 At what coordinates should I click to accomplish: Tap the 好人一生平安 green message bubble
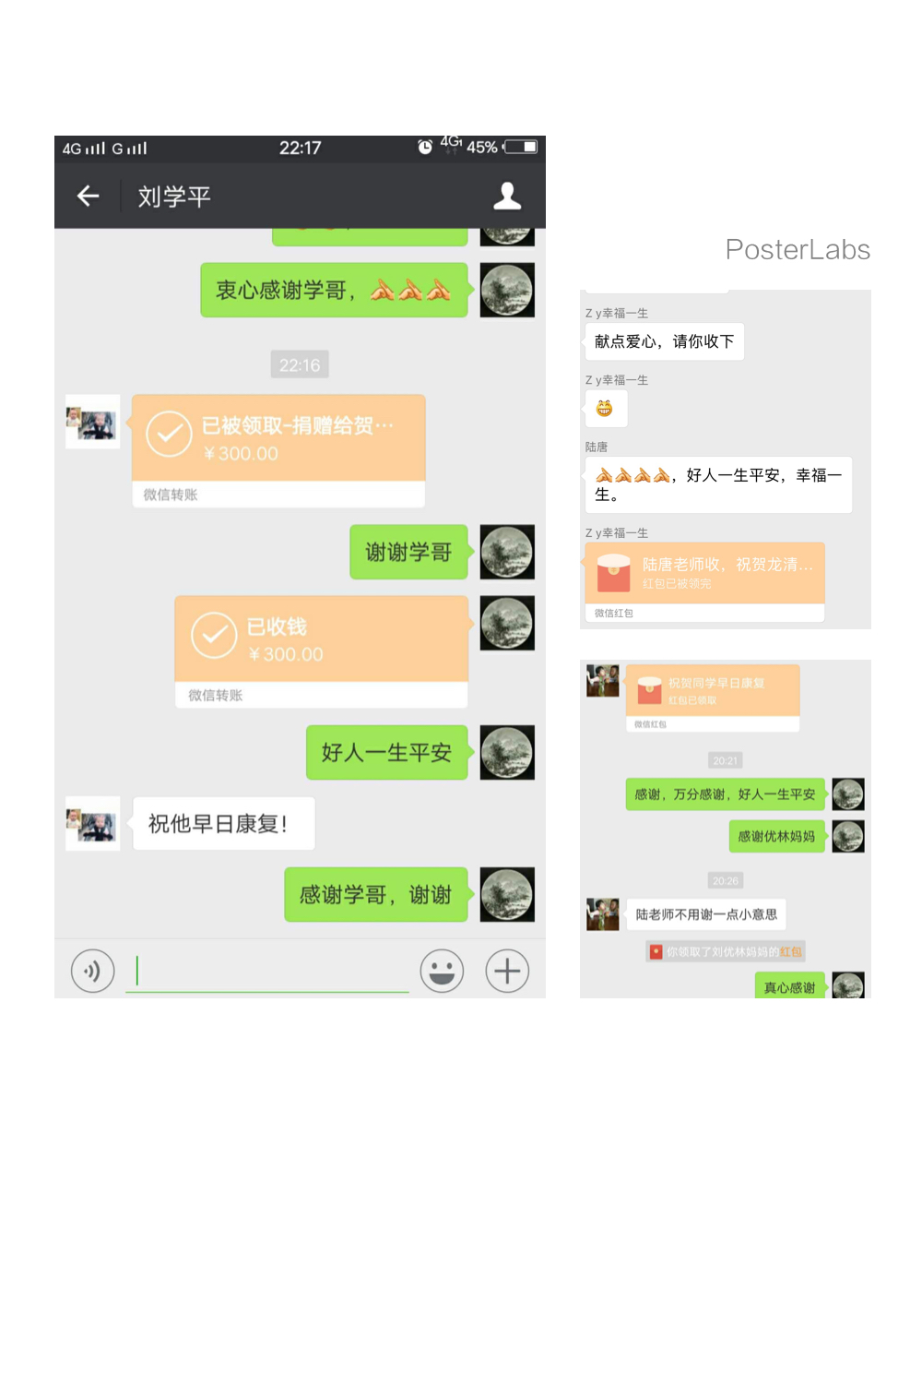pos(387,752)
